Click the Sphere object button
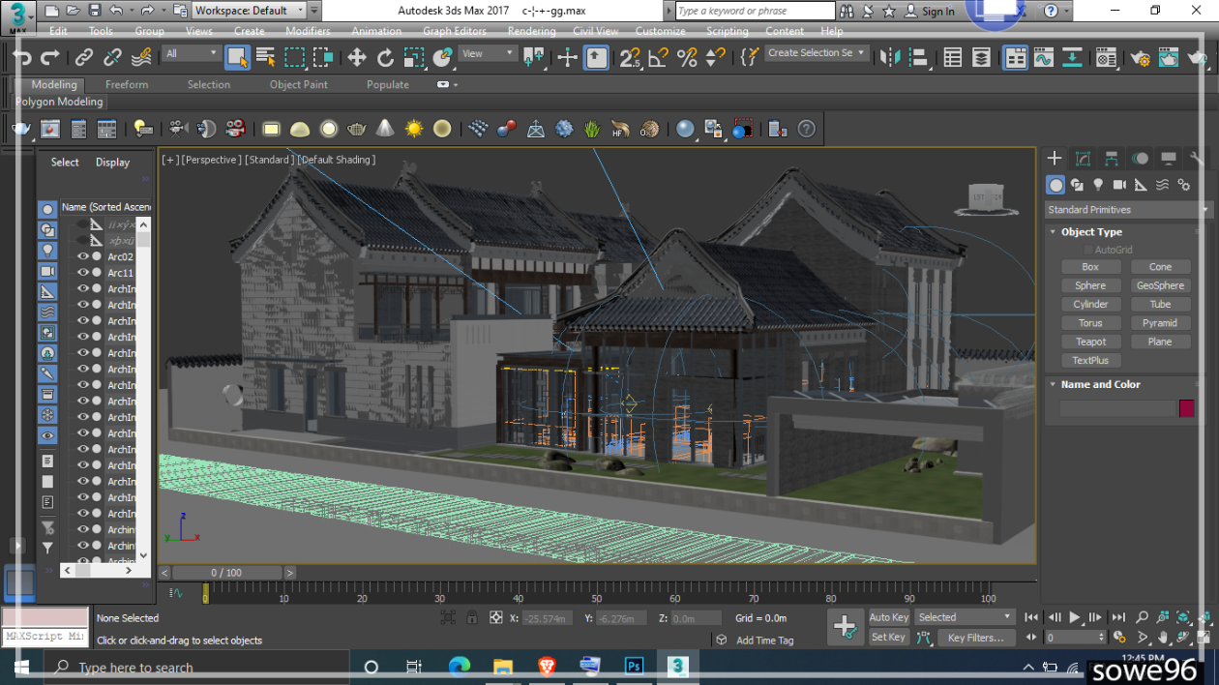Screen dimensions: 1219x685 [x=1090, y=285]
